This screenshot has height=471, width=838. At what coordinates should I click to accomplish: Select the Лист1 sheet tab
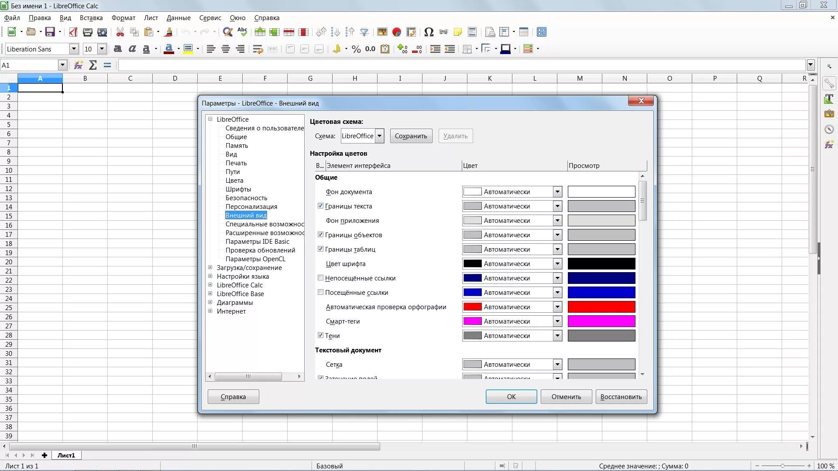pyautogui.click(x=66, y=455)
